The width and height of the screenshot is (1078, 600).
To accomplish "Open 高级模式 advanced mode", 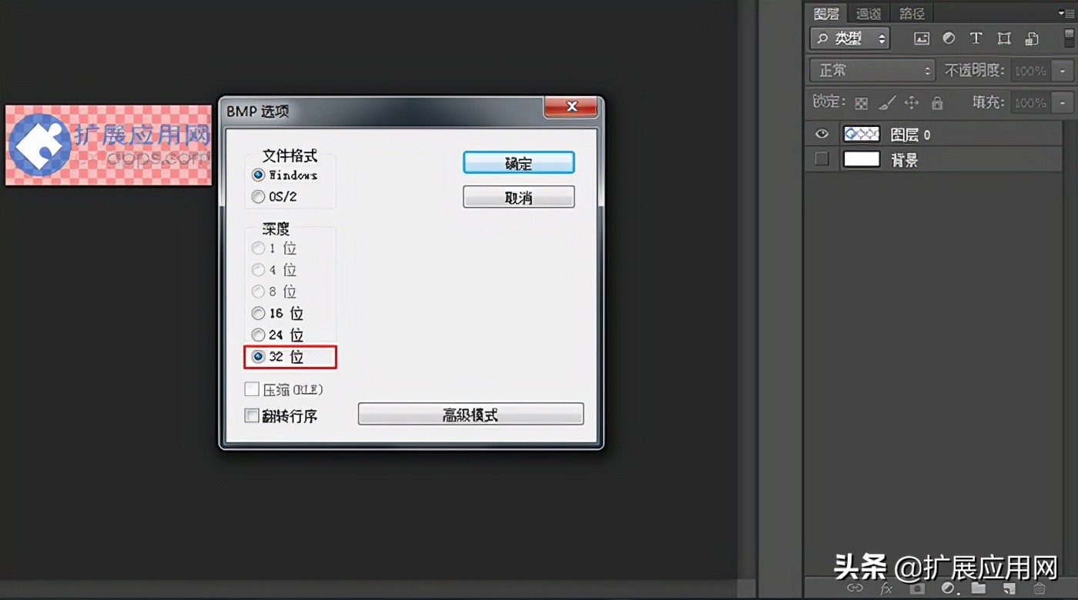I will click(470, 414).
